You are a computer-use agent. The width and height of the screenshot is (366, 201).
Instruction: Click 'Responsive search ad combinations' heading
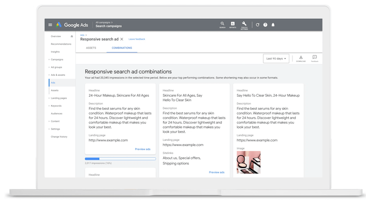[128, 72]
